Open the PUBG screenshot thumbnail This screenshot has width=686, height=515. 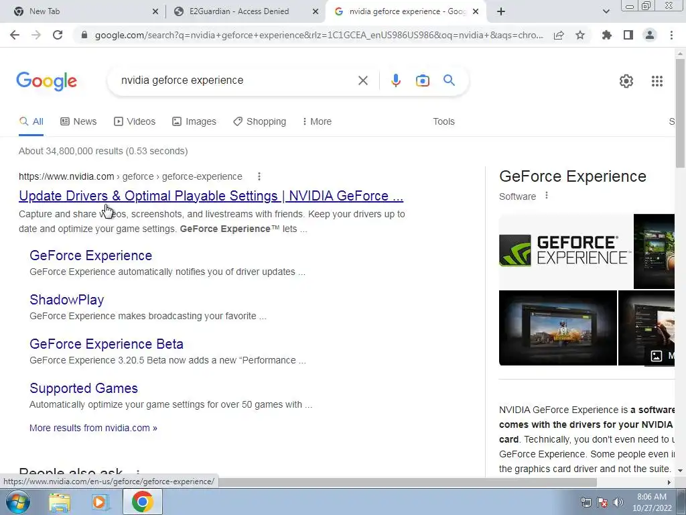point(558,327)
